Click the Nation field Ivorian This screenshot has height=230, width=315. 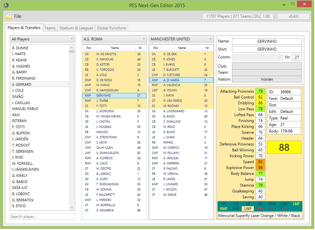point(267,79)
